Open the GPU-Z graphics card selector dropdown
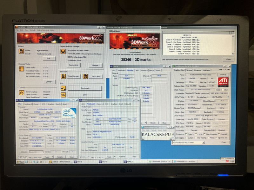 click(x=203, y=142)
